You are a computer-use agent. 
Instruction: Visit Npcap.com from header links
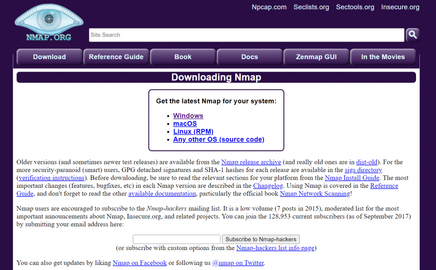[x=269, y=7]
